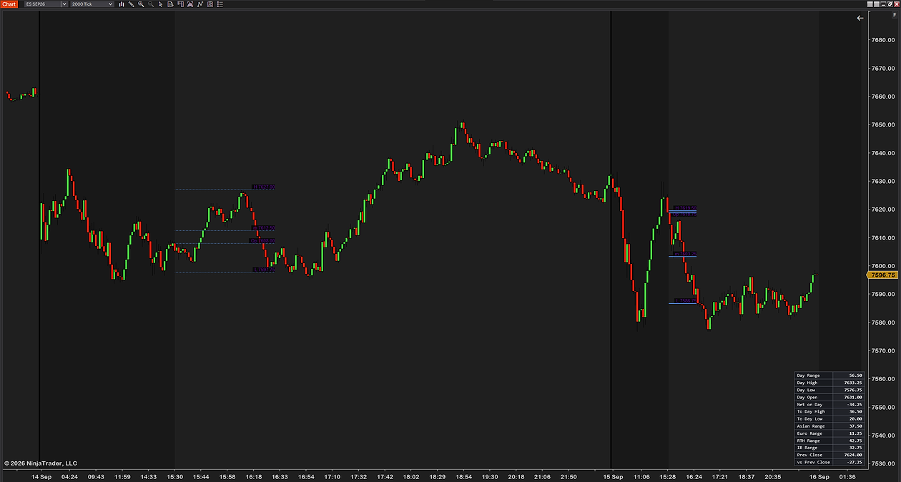Click the Day Open value 7631.00

pos(855,397)
